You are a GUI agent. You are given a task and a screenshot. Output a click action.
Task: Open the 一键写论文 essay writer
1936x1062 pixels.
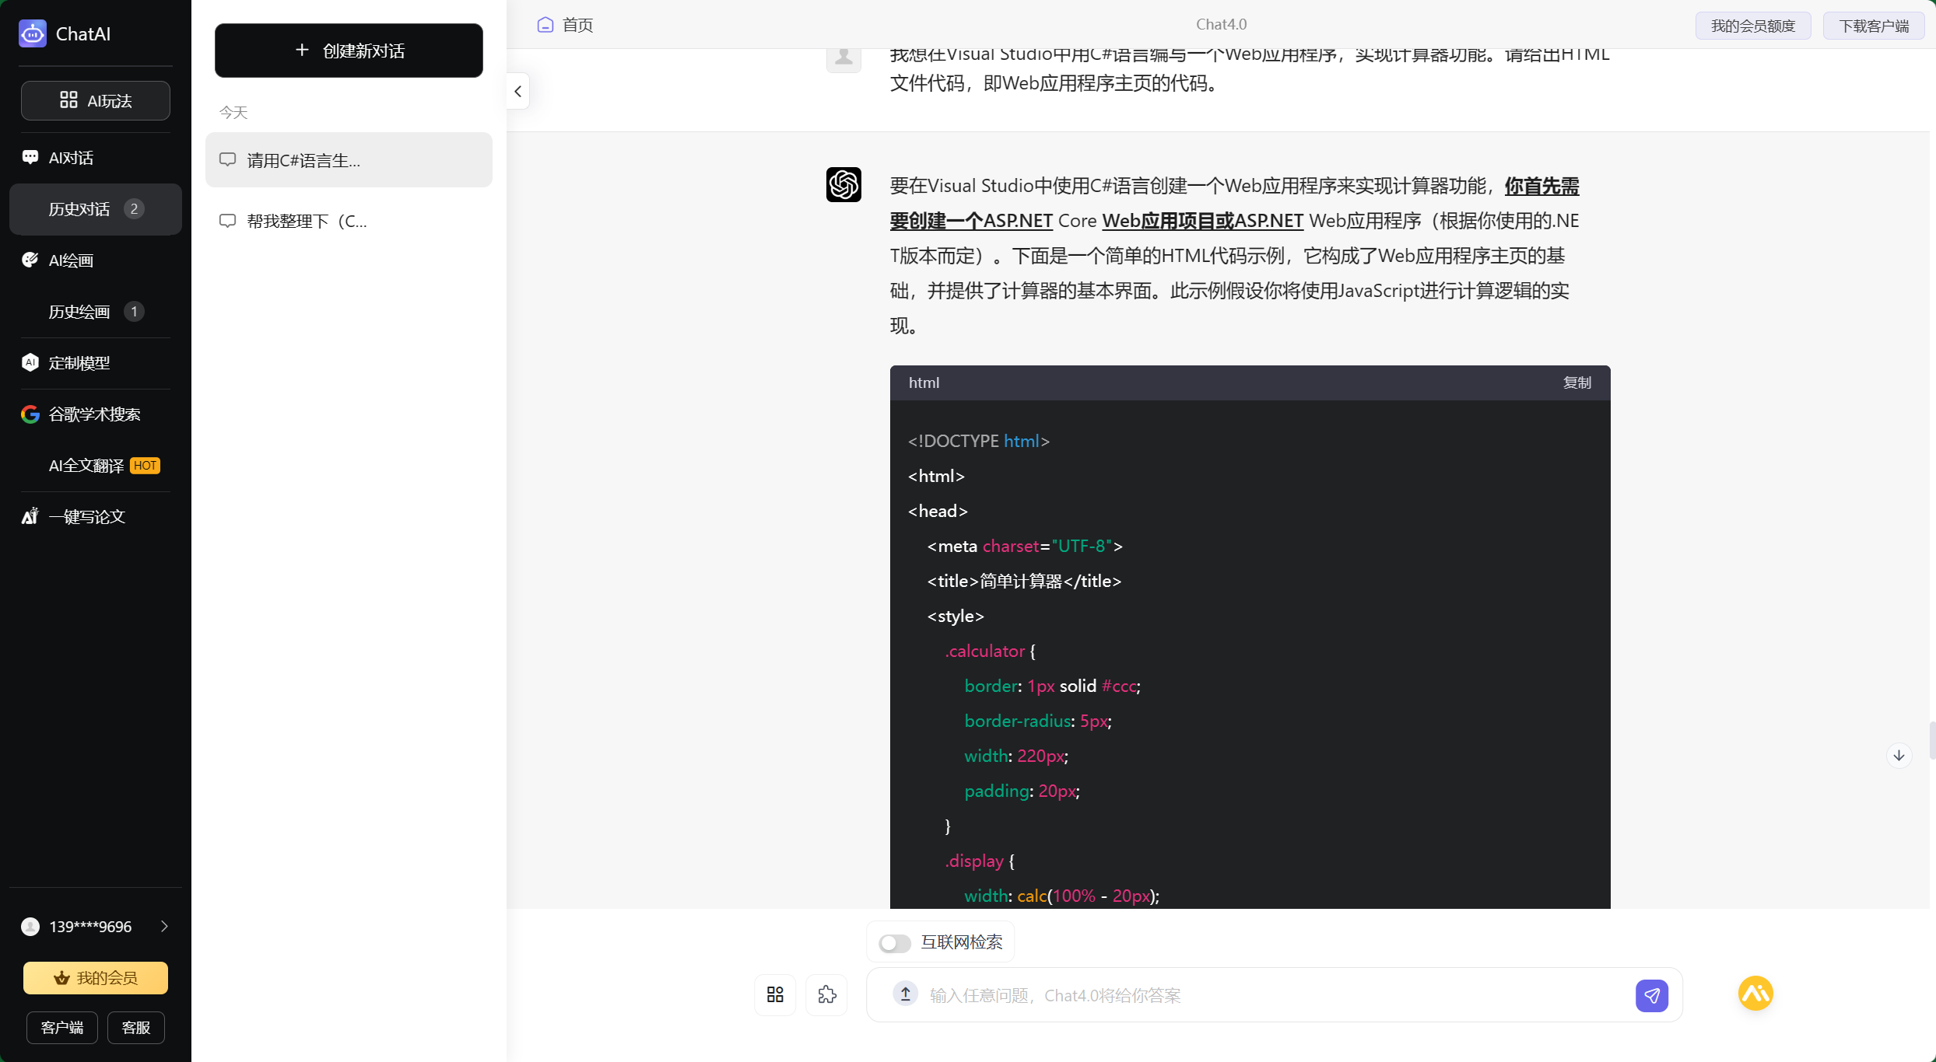[86, 516]
